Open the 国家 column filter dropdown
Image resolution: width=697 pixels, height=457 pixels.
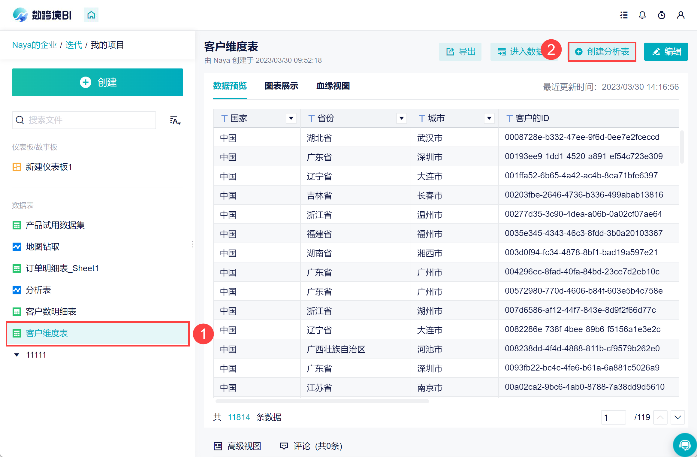[x=291, y=118]
